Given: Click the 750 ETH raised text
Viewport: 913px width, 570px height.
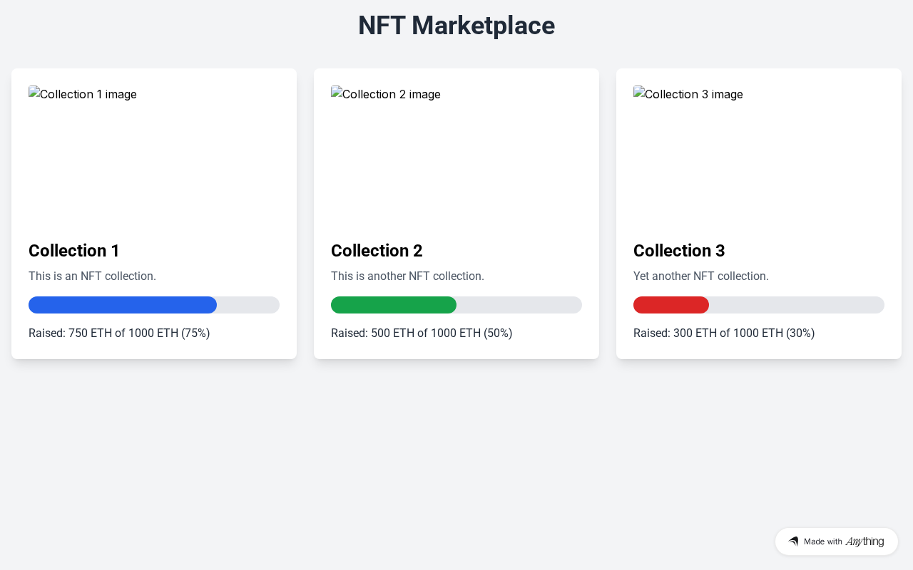Looking at the screenshot, I should [x=119, y=333].
